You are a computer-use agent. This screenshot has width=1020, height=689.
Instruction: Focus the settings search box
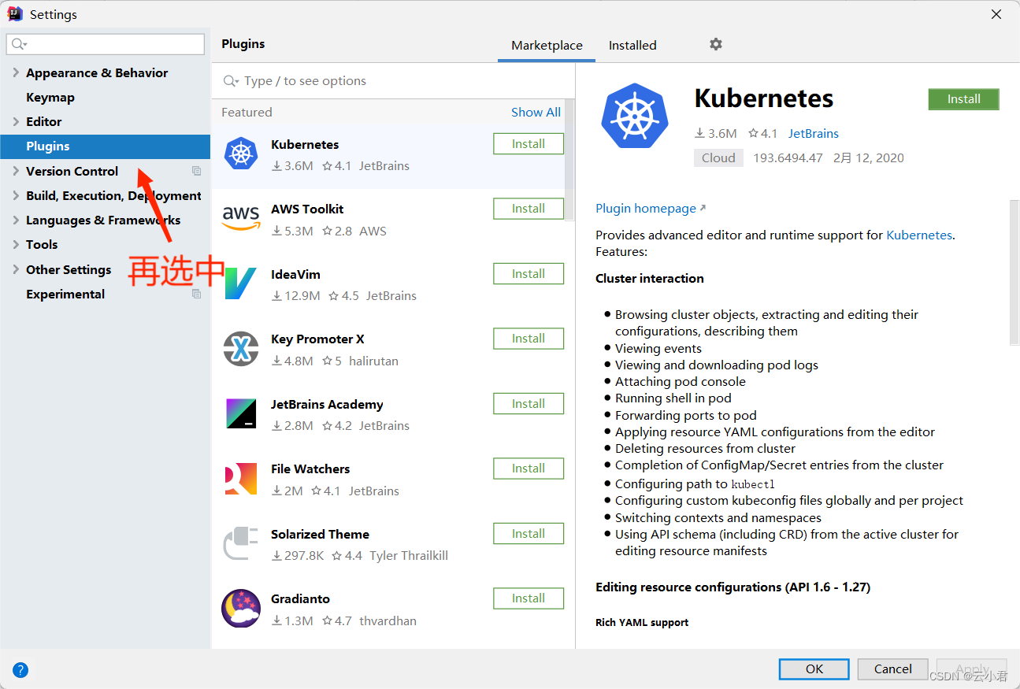[x=106, y=44]
